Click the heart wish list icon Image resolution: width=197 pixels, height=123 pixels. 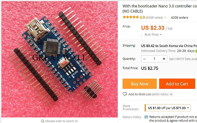pos(125,94)
